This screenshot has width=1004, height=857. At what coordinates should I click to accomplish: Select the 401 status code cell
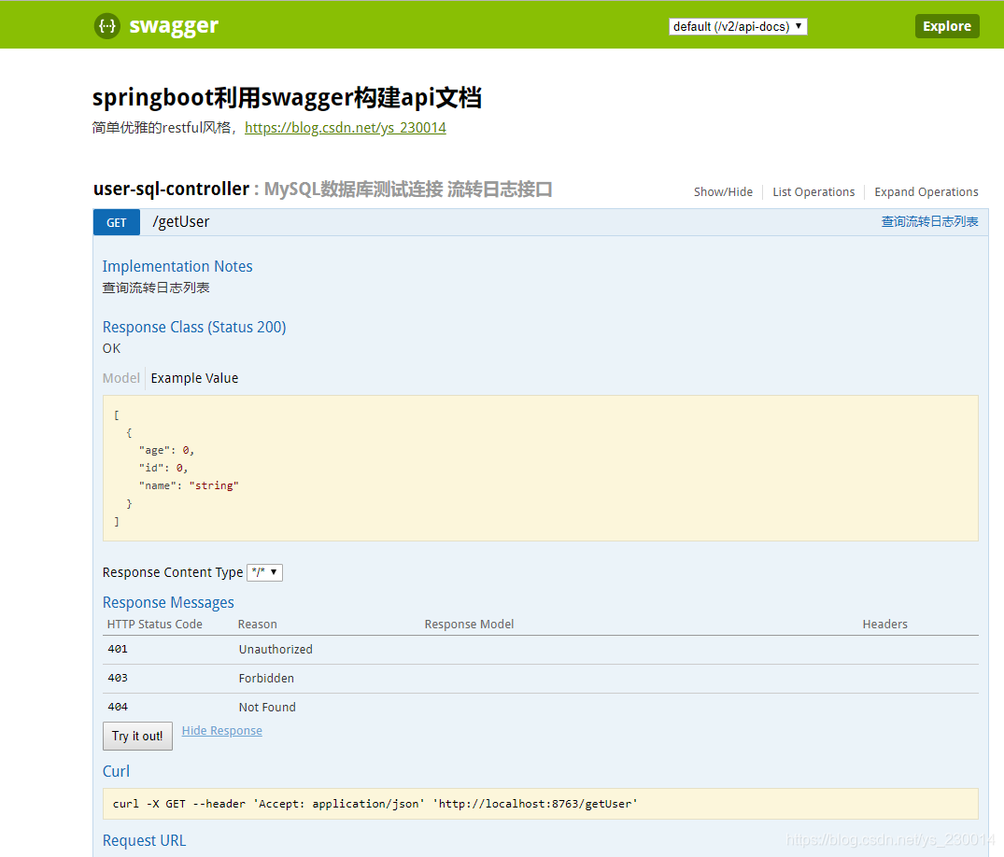118,649
